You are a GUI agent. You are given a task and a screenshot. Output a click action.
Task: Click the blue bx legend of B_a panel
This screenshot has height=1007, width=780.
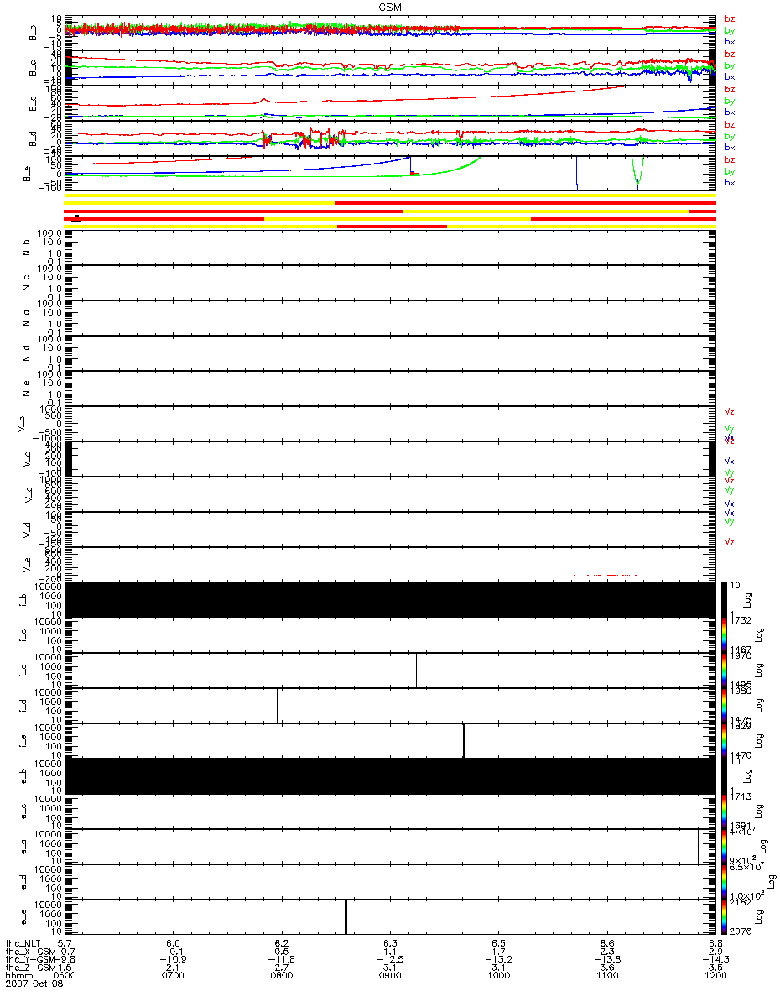(x=730, y=112)
